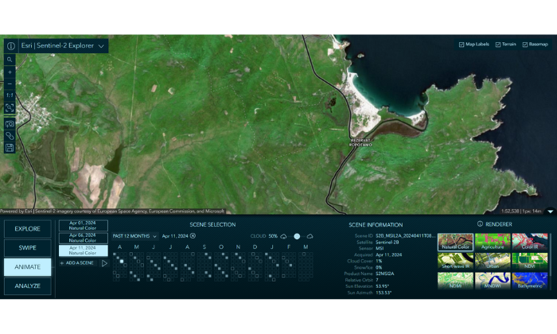This screenshot has height=334, width=557.
Task: Set map to 1:1 native resolution
Action: [x=10, y=95]
